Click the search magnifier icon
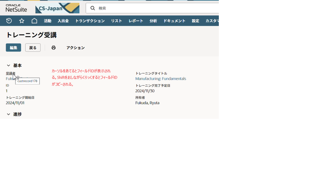The width and height of the screenshot is (312, 175). [x=93, y=8]
